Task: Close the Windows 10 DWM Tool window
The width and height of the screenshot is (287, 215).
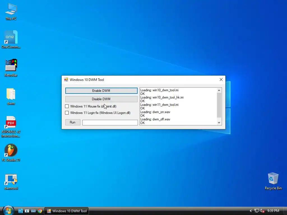Action: [221, 80]
